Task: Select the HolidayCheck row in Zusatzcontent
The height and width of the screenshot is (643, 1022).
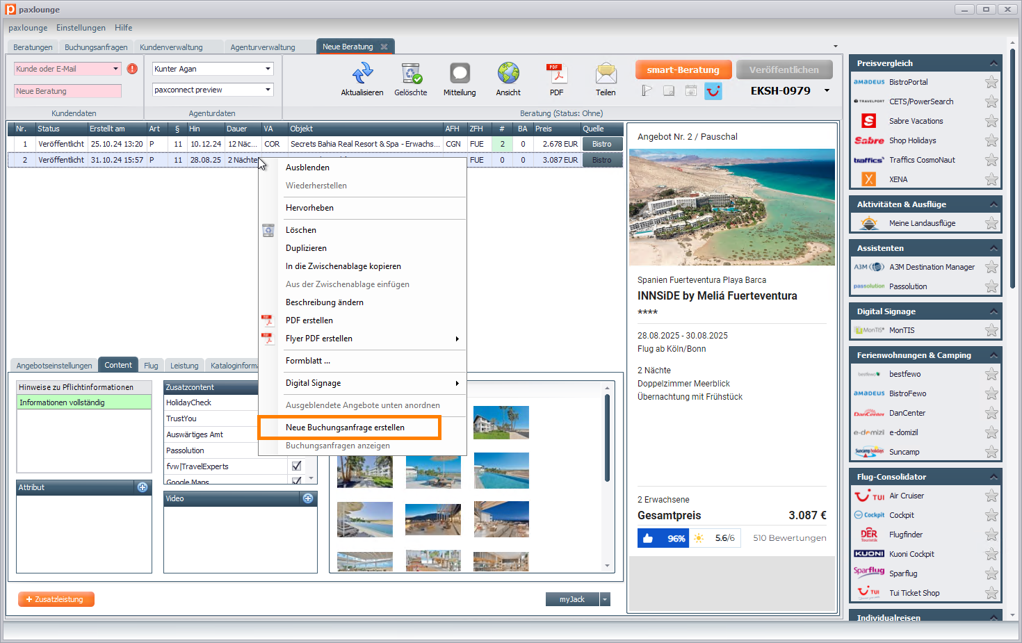Action: tap(227, 402)
